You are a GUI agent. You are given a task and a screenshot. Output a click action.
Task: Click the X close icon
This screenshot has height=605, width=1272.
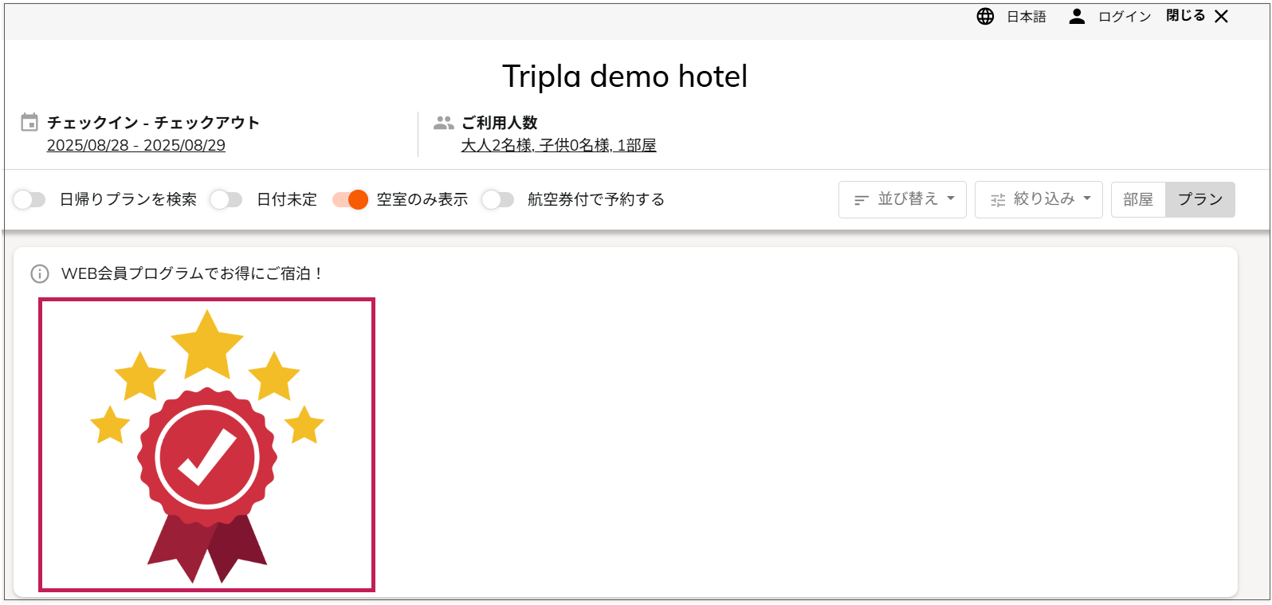tap(1221, 17)
